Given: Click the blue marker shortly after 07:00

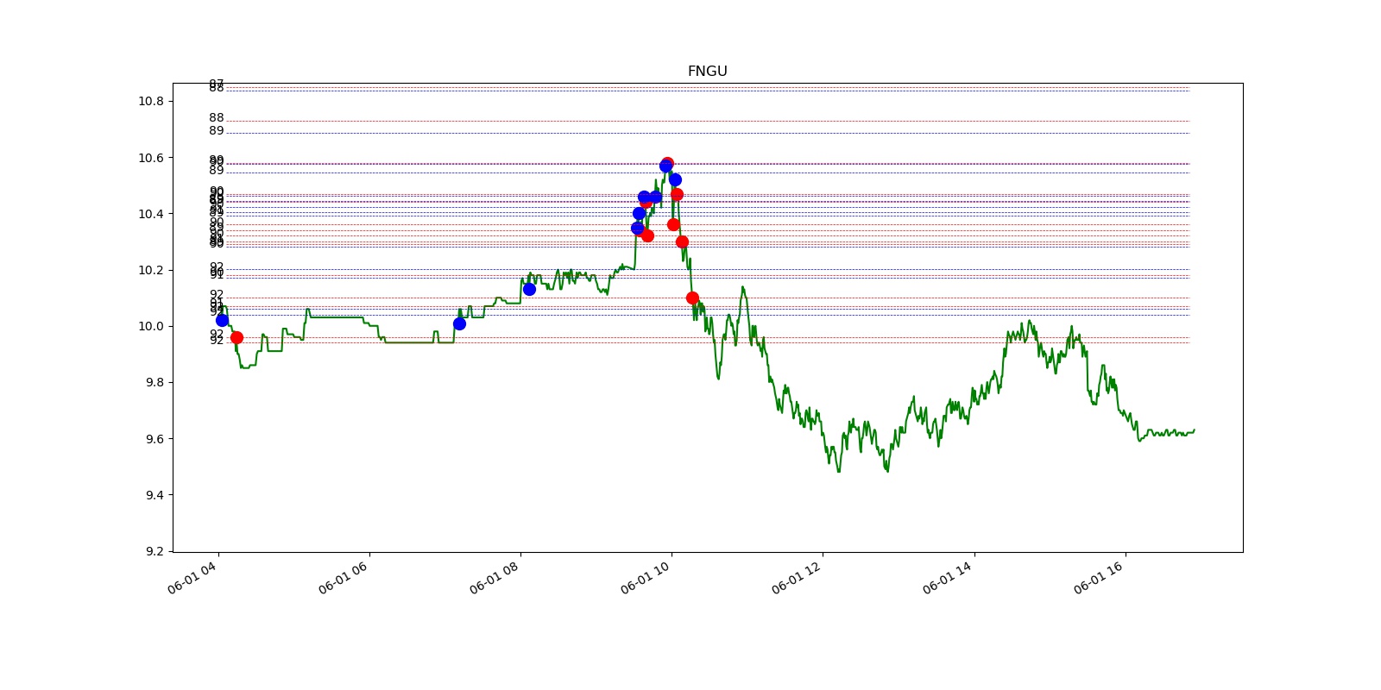Looking at the screenshot, I should pos(459,323).
